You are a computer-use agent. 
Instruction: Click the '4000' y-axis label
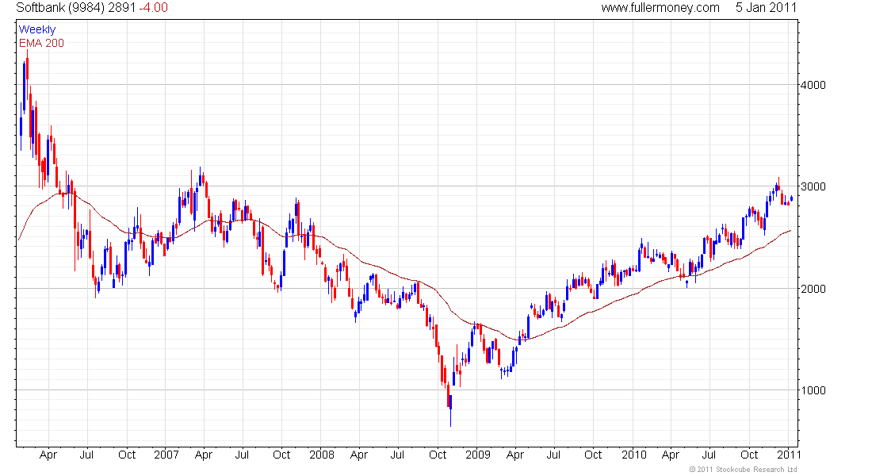[813, 85]
